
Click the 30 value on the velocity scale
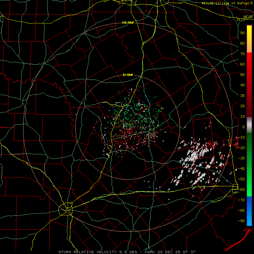(x=242, y=96)
